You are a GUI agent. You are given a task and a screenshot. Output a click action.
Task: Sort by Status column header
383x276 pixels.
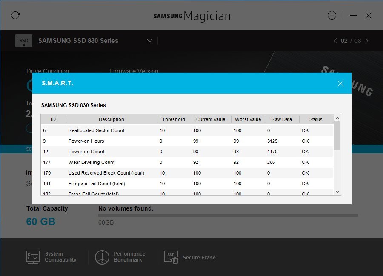pyautogui.click(x=316, y=119)
